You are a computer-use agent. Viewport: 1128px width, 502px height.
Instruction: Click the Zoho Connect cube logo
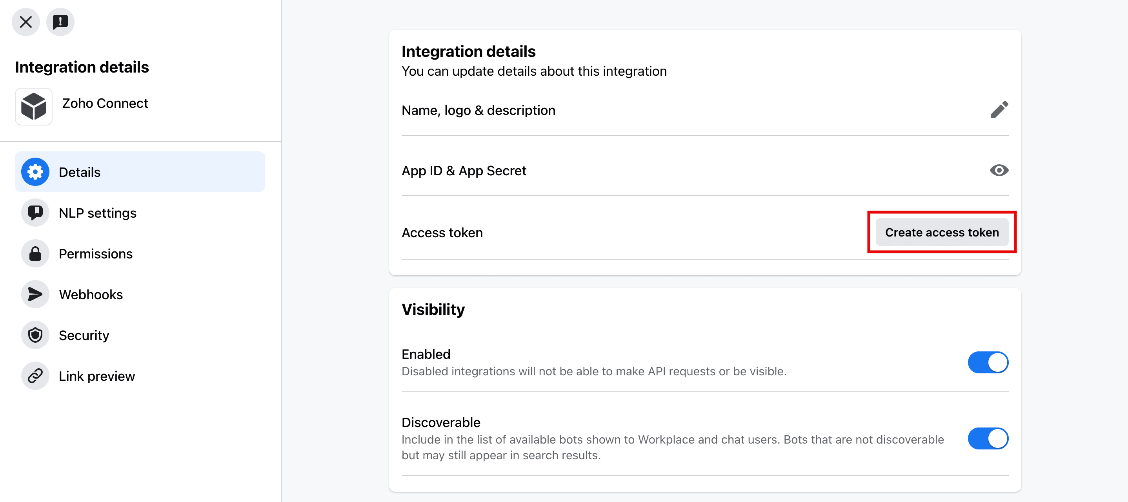[34, 106]
